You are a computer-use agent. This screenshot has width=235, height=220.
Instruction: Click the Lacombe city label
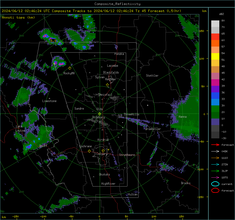(x=113, y=66)
